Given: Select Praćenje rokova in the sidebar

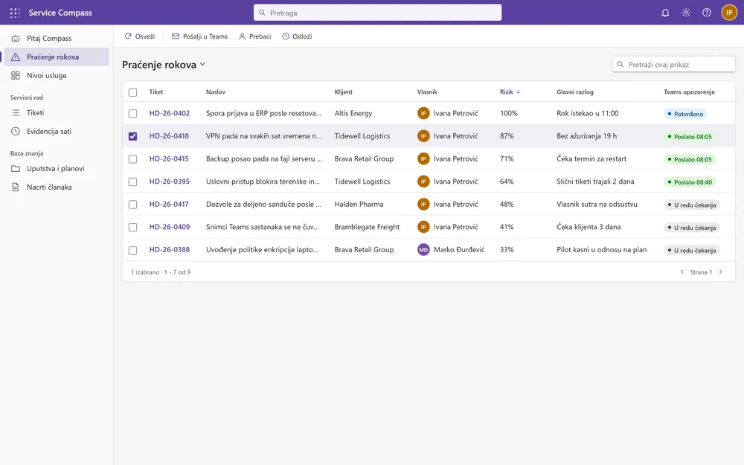Looking at the screenshot, I should click(x=57, y=57).
